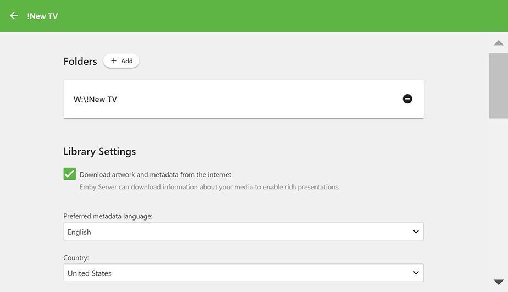The image size is (508, 292).
Task: Click the '!New TV' header title
Action: 42,16
